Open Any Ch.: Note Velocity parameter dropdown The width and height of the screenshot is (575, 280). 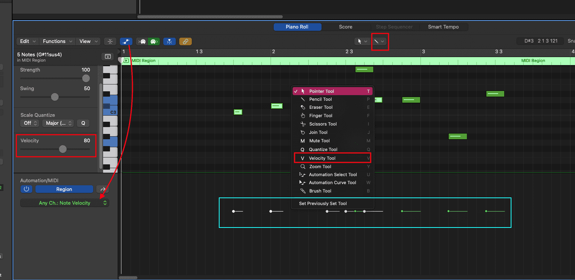pos(65,203)
